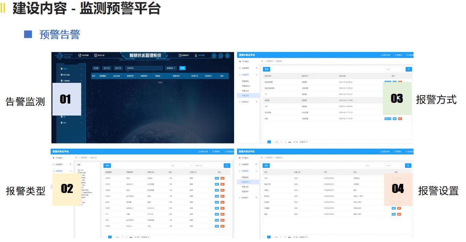Open 实时预警 in the 智慧供水管理系统 header
This screenshot has width=466, height=242.
click(x=200, y=55)
